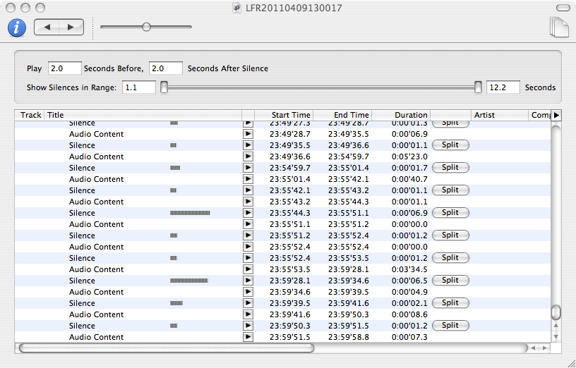Click the minimum silence range field 1.1
Screen dimensions: 576x368
139,87
